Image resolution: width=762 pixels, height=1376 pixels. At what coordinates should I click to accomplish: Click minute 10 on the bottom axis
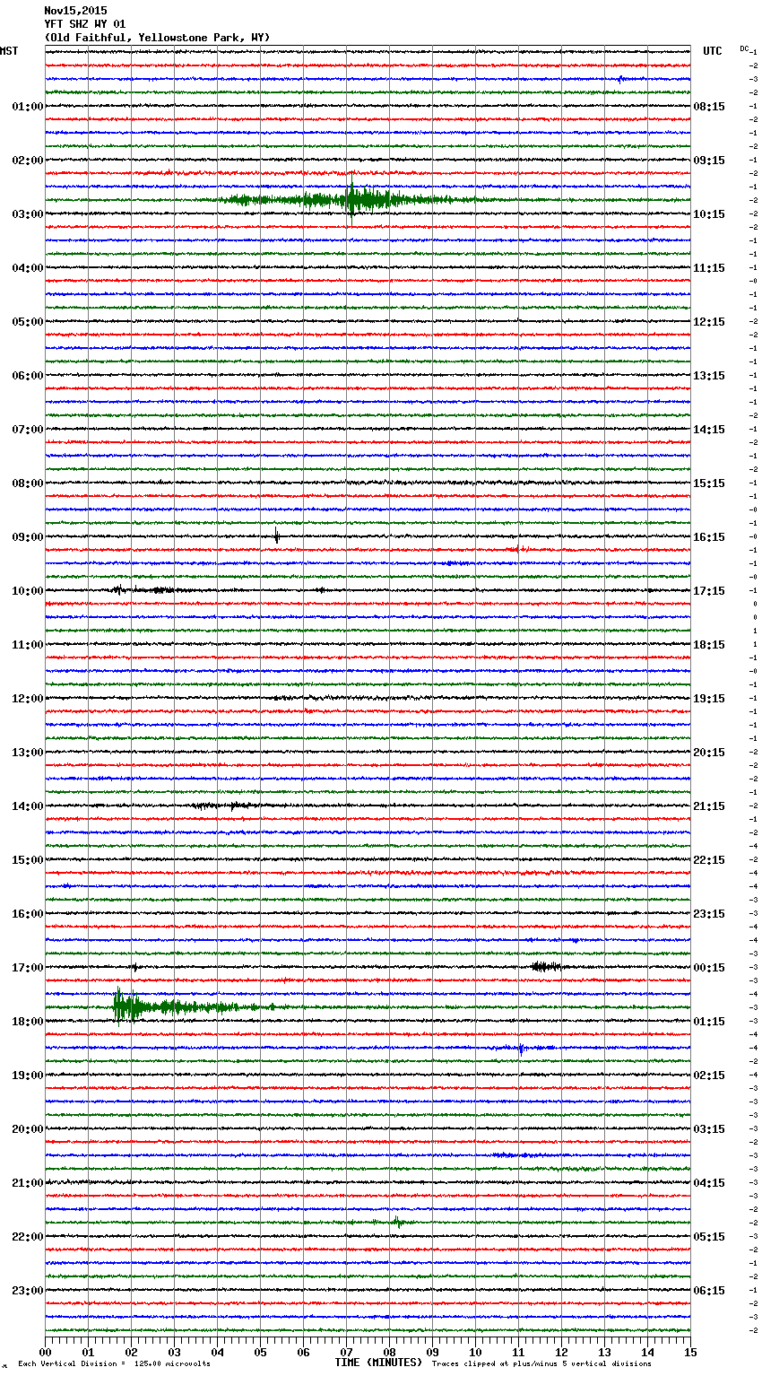(x=475, y=1352)
